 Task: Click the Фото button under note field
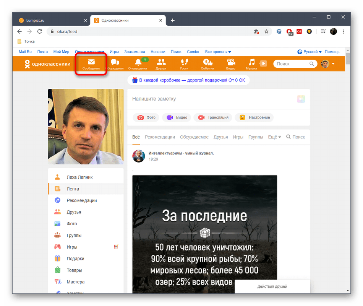pyautogui.click(x=146, y=117)
